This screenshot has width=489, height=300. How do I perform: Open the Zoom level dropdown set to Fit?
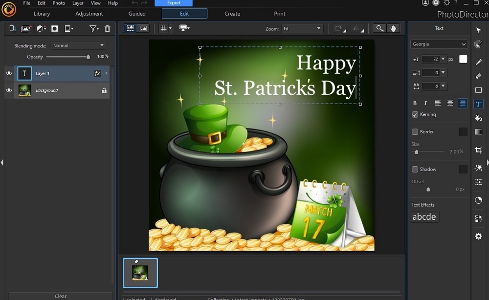click(302, 28)
